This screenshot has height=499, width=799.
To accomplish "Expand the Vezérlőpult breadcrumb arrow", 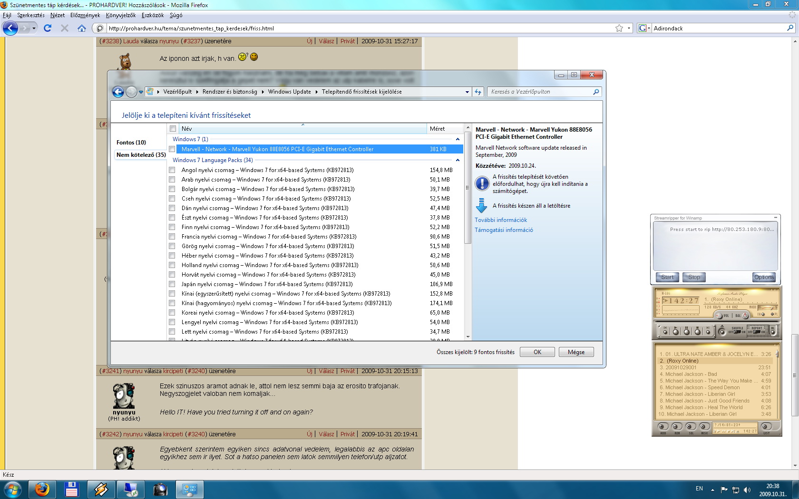I will [197, 92].
